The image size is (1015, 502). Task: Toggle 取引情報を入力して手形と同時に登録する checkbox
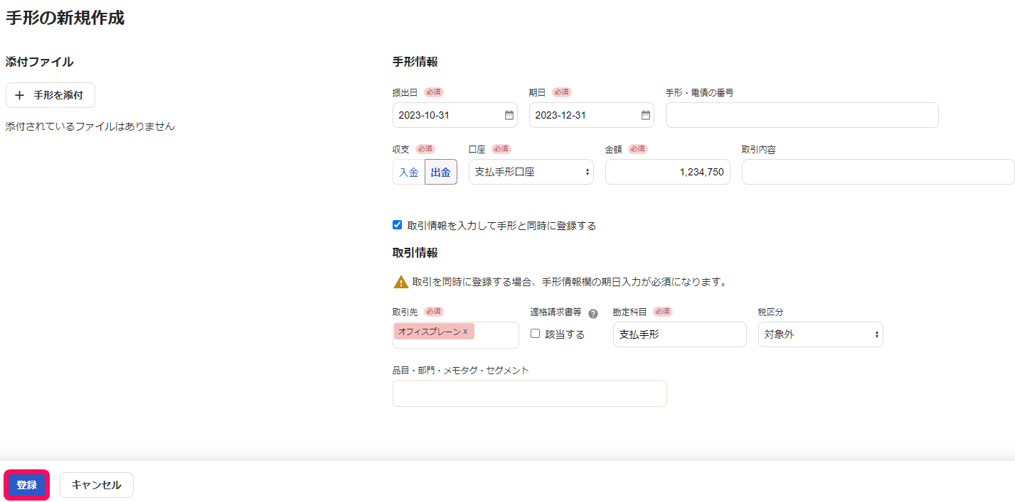click(x=398, y=225)
